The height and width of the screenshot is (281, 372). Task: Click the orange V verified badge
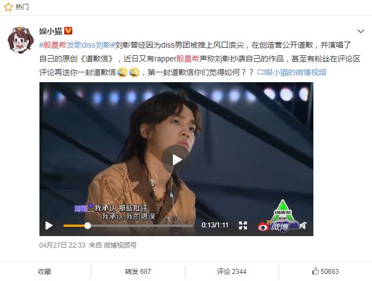click(x=68, y=31)
